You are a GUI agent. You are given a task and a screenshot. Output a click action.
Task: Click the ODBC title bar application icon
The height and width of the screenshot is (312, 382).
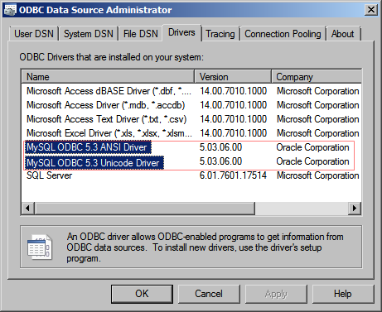point(10,10)
